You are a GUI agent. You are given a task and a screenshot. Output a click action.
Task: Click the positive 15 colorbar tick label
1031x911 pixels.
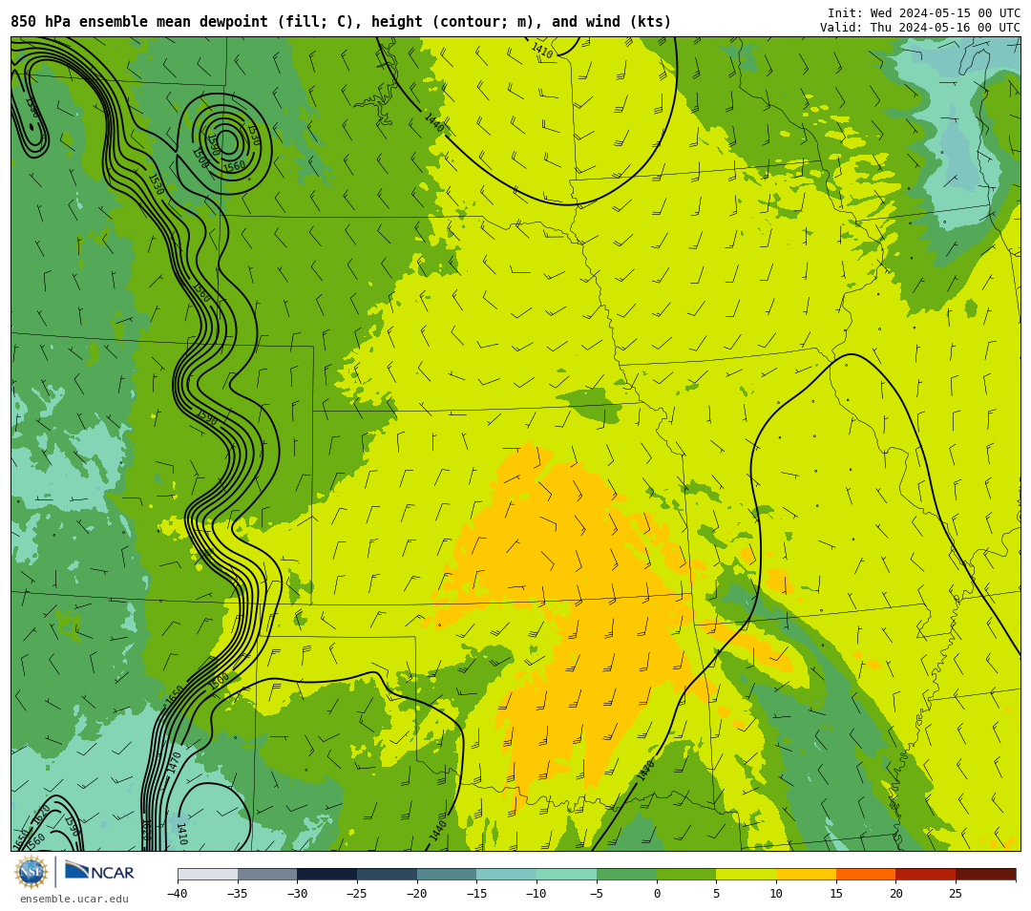[836, 893]
